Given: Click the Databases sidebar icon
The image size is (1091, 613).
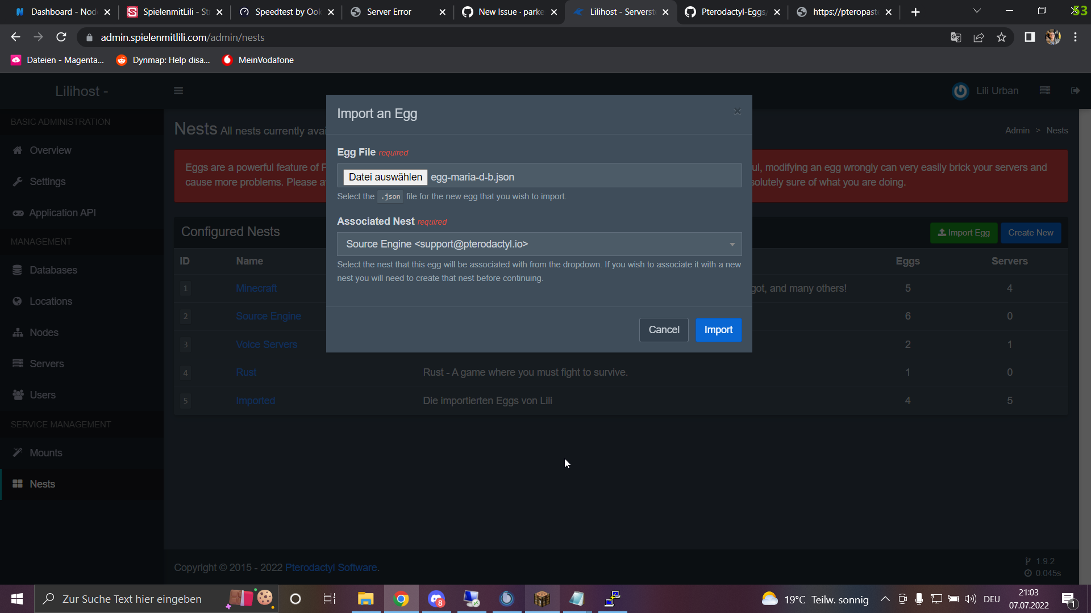Looking at the screenshot, I should 18,270.
